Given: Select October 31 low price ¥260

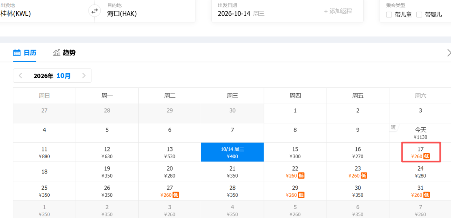Looking at the screenshot, I should tap(420, 191).
